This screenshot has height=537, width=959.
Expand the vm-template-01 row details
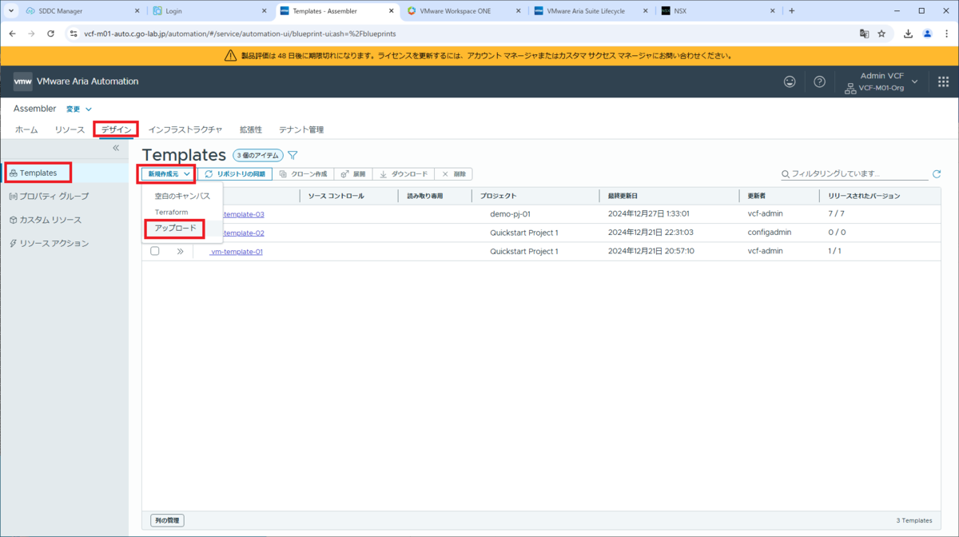tap(181, 251)
